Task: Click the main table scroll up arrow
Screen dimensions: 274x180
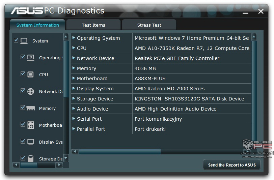Action: 254,37
